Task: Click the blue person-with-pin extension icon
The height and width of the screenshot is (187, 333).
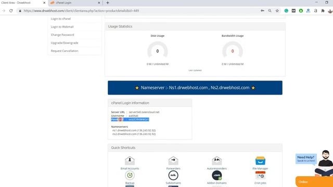Action: click(x=308, y=10)
